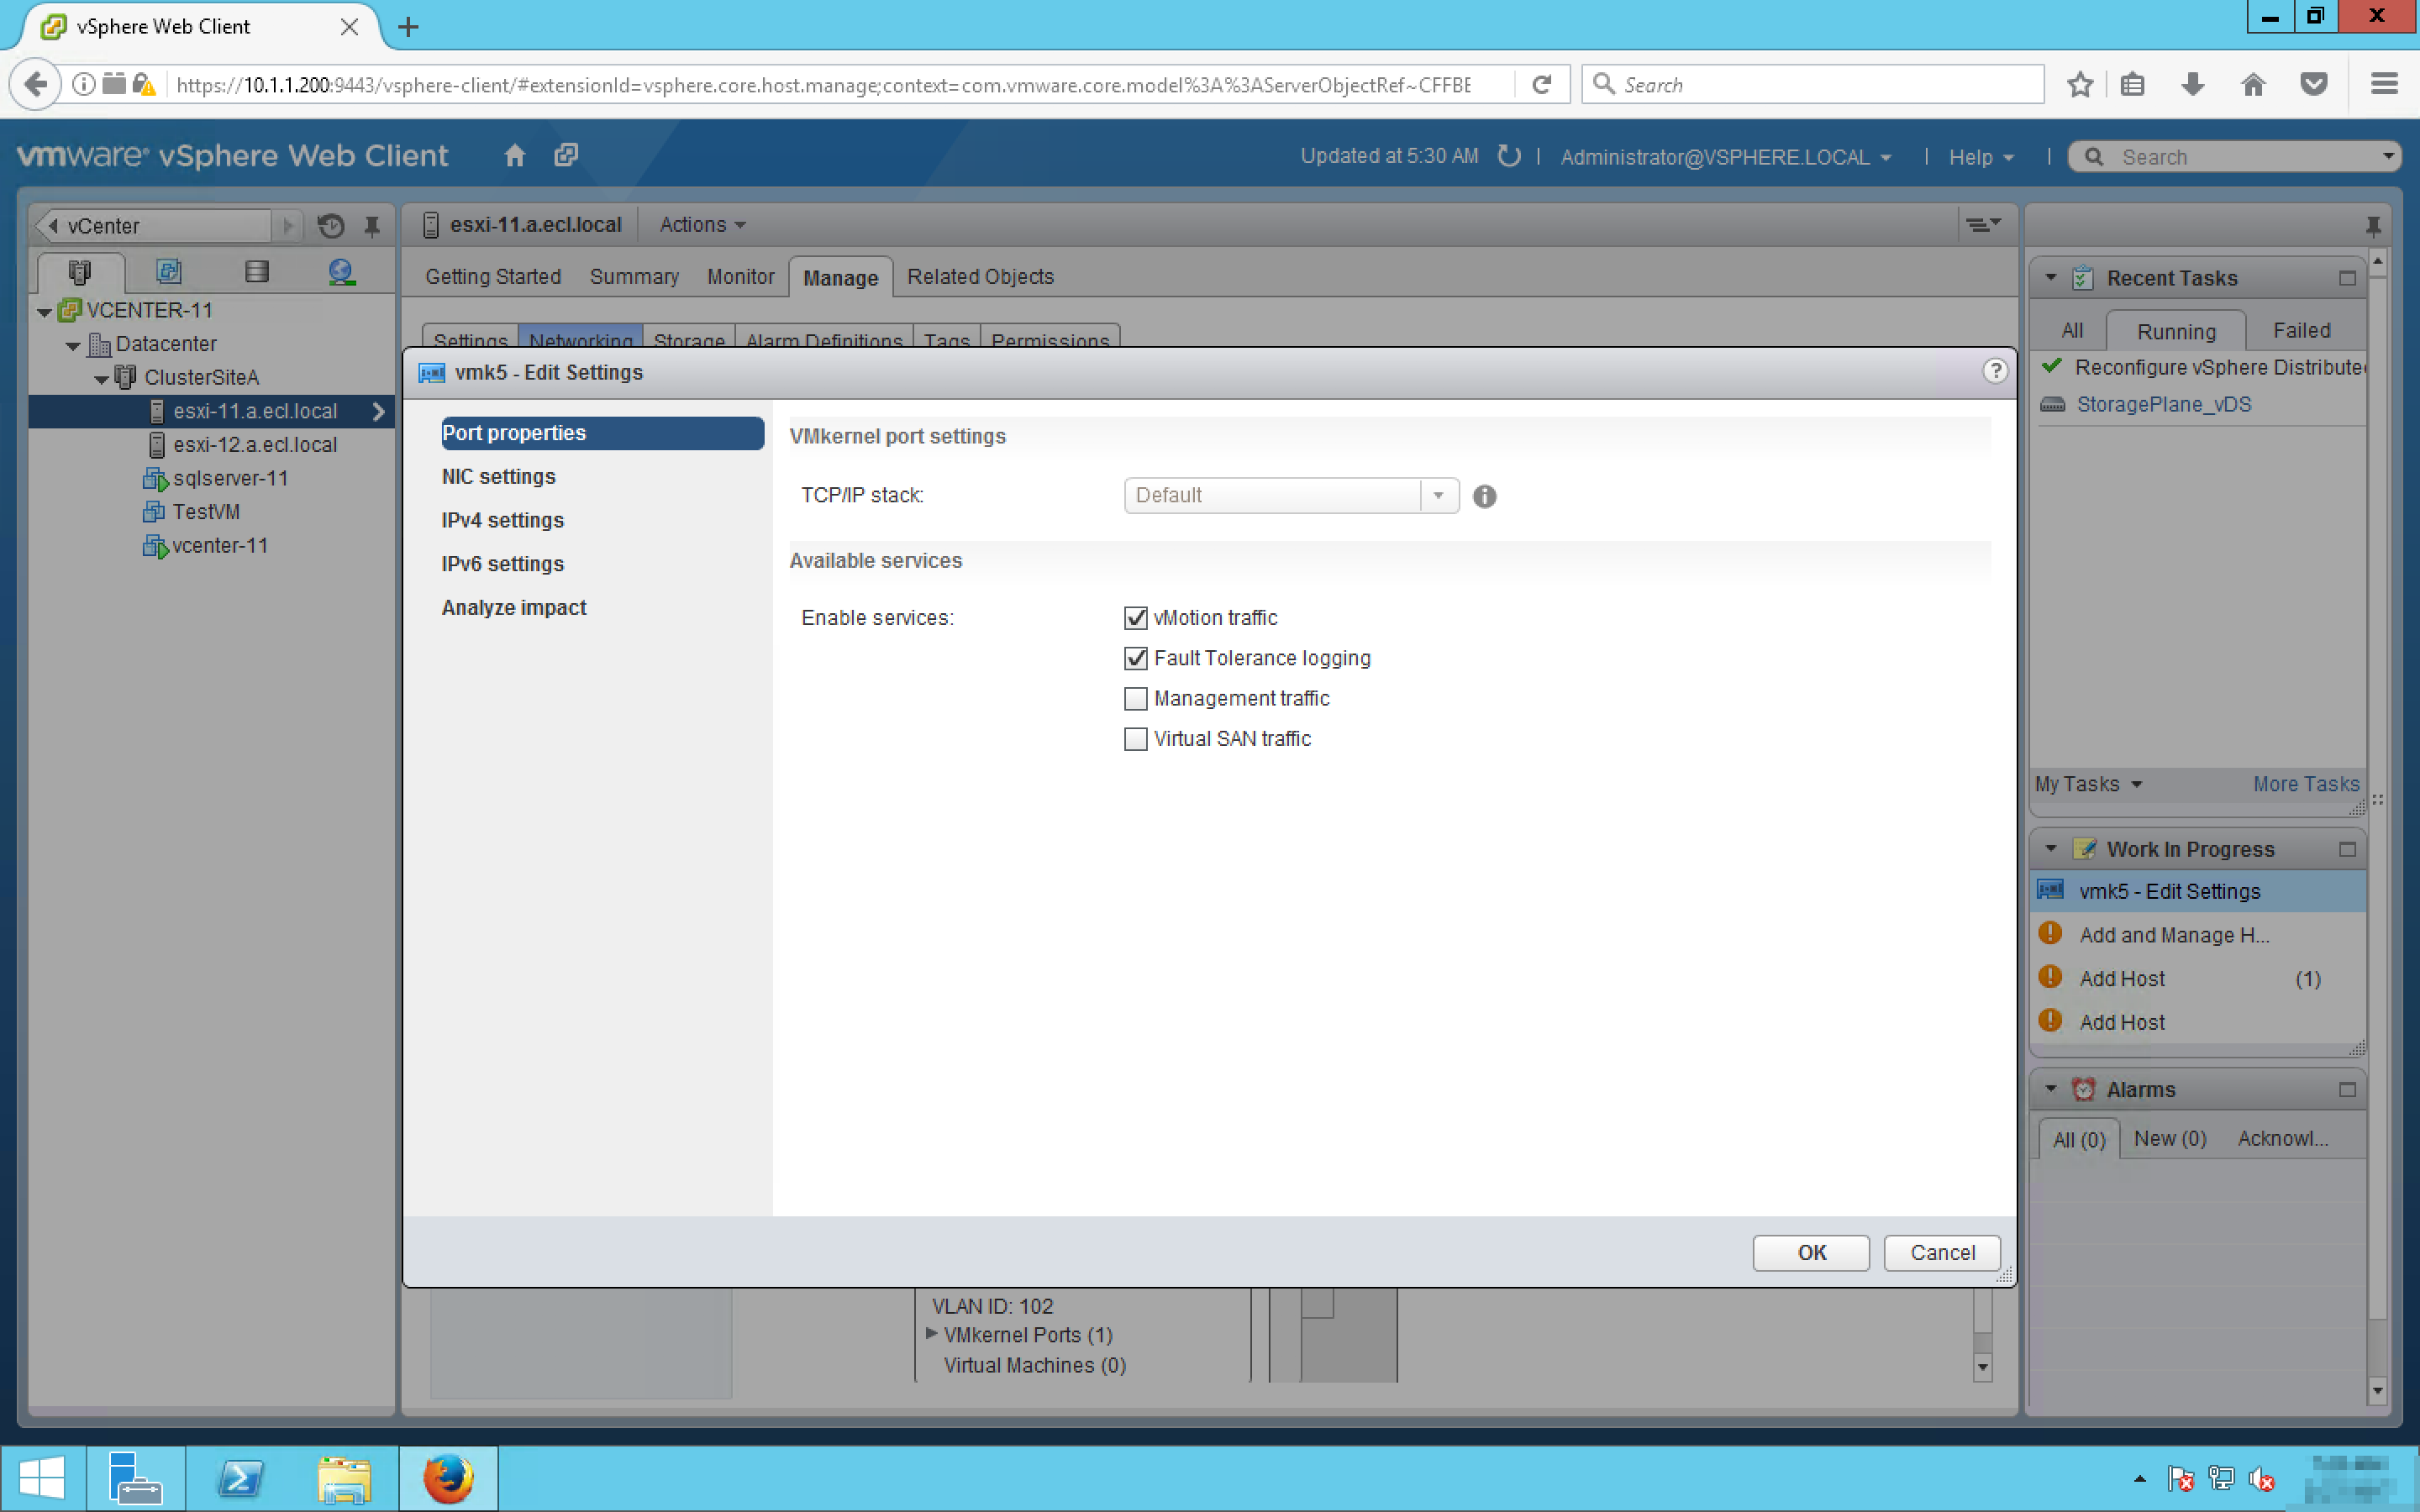Click the navigator history icon next to vCenter
The width and height of the screenshot is (2420, 1512).
click(x=331, y=226)
